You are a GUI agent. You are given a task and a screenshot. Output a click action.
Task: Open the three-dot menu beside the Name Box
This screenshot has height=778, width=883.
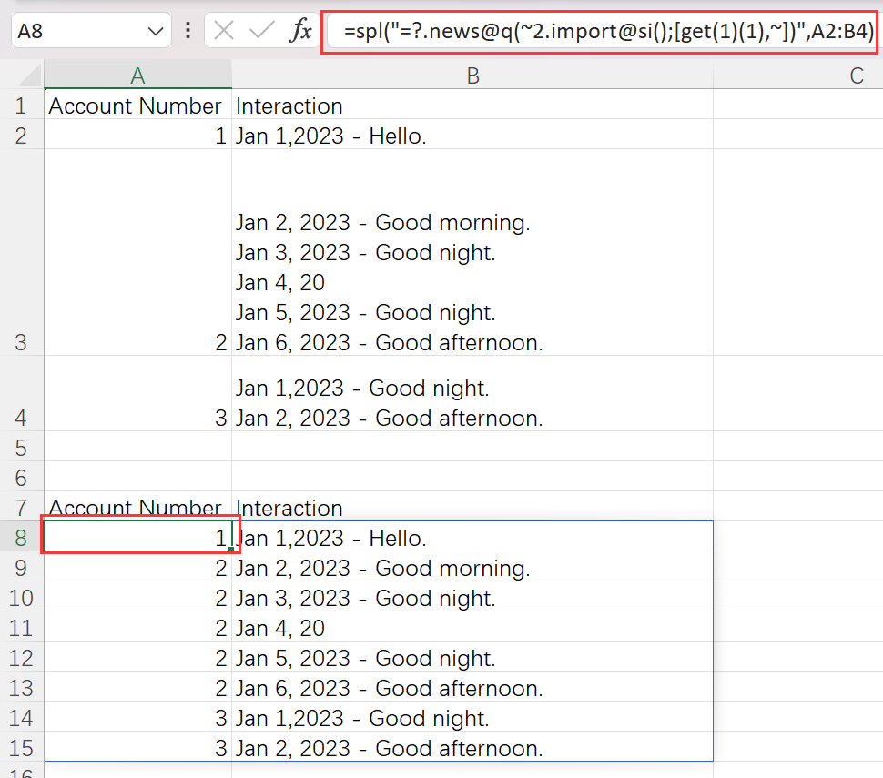click(188, 30)
